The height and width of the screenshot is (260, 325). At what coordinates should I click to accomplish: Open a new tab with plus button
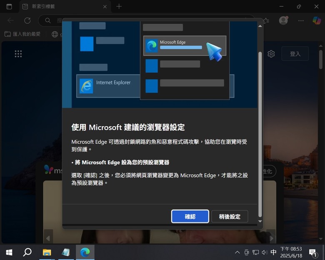(119, 6)
